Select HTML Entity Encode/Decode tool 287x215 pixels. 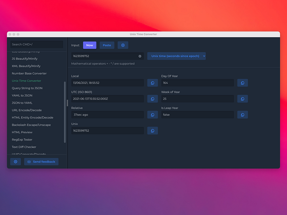(32, 118)
